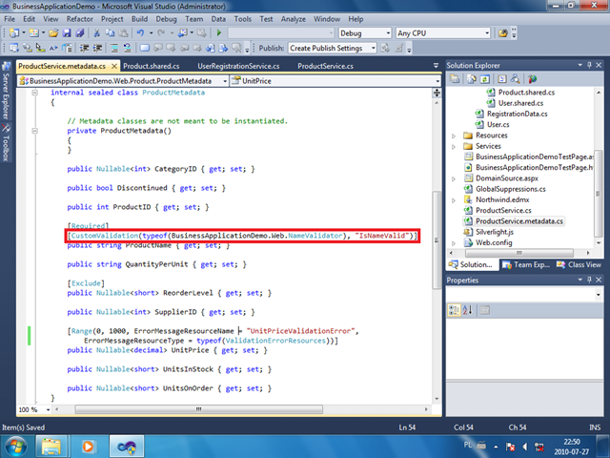Image resolution: width=610 pixels, height=458 pixels.
Task: Switch Properties to Categorized view
Action: click(454, 310)
